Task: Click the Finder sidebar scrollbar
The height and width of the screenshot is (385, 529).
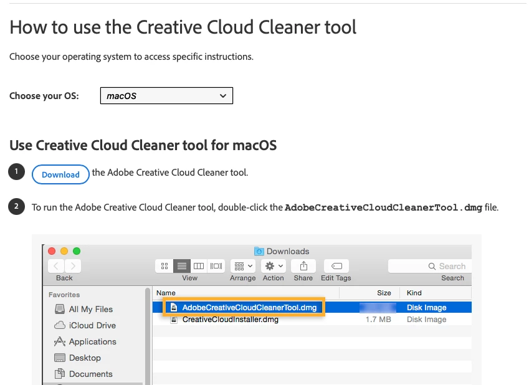Action: 147,336
